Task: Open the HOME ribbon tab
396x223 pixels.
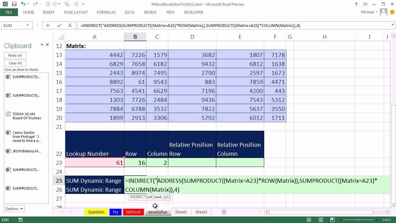Action: 28,12
